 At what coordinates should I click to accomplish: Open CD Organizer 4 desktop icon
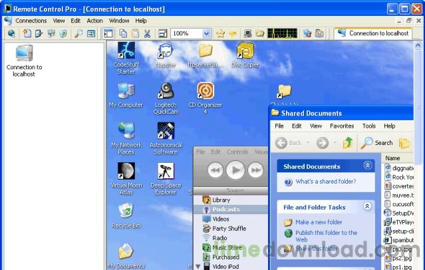click(206, 95)
